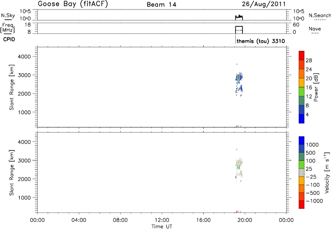Viewport: 331px width, 229px height.
Task: Click the top blue Velocity colorbar segment
Action: coord(302,141)
